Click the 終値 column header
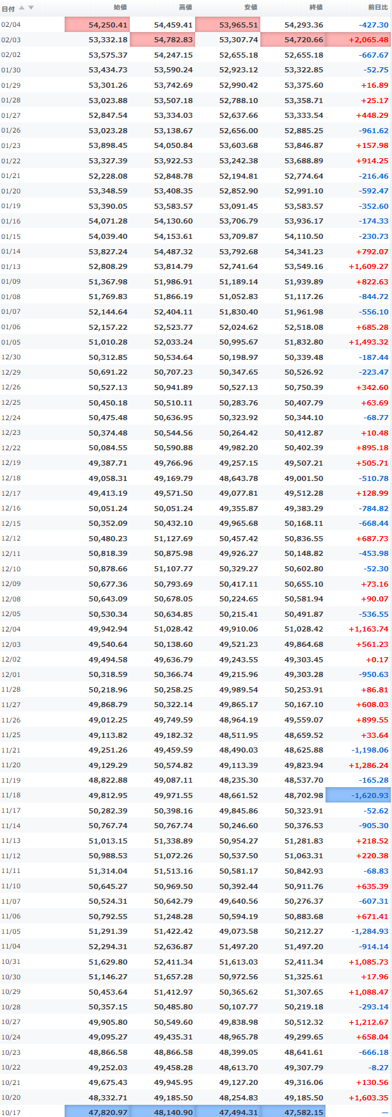 [x=316, y=8]
